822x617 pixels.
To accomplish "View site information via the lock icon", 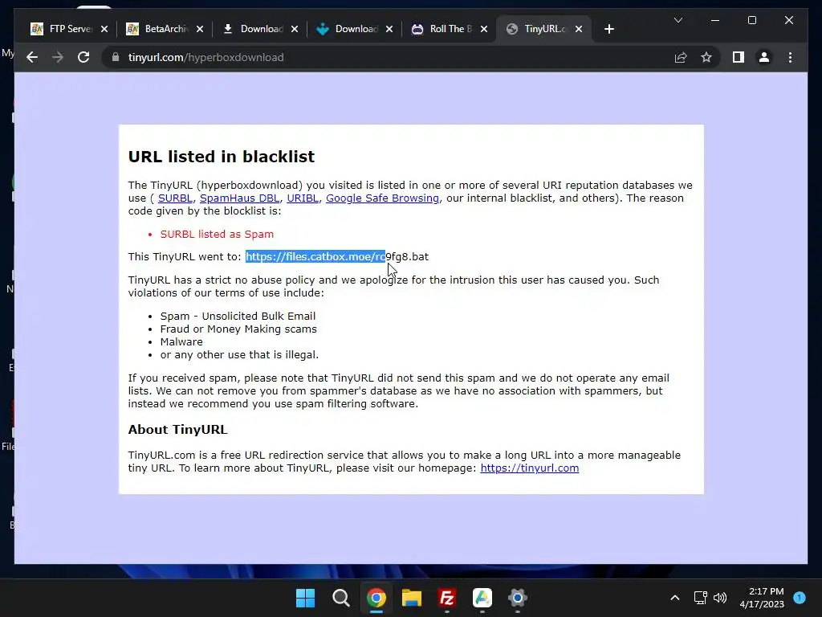I will click(116, 57).
